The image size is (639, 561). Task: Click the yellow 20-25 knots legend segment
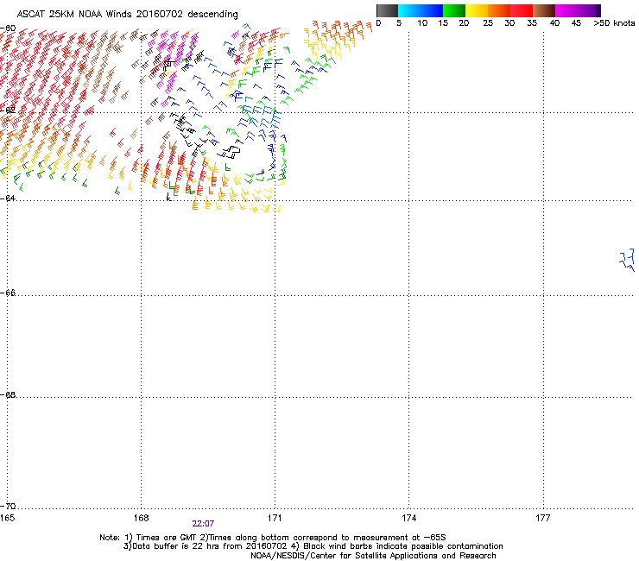[477, 10]
